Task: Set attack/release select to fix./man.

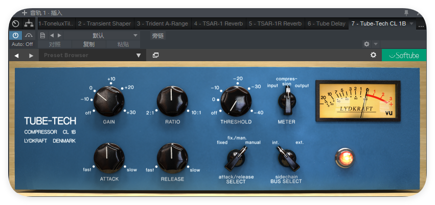Action: pos(237,138)
